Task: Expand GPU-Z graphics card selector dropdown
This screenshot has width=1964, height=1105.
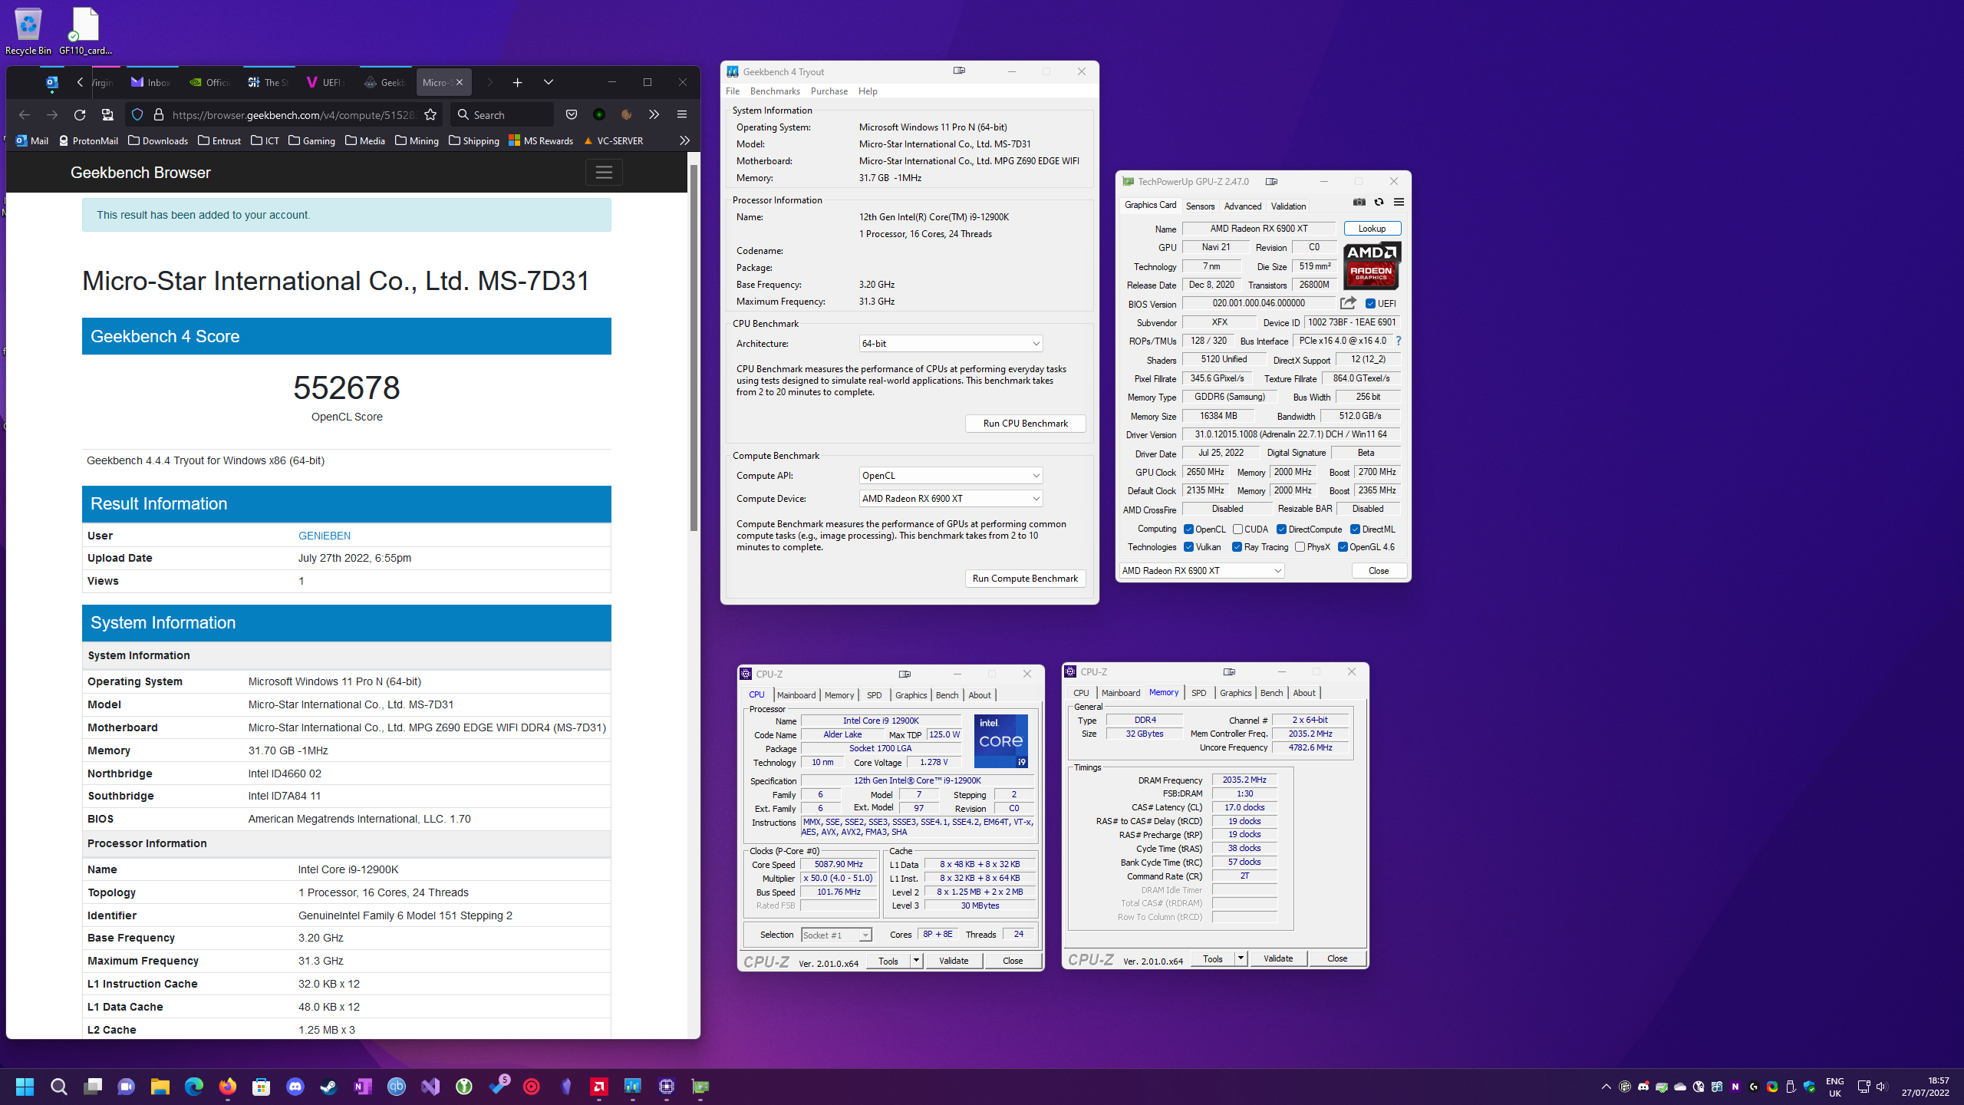Action: pos(1201,571)
